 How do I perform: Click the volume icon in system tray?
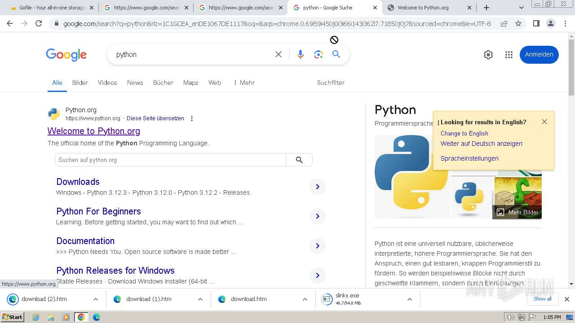pyautogui.click(x=510, y=317)
